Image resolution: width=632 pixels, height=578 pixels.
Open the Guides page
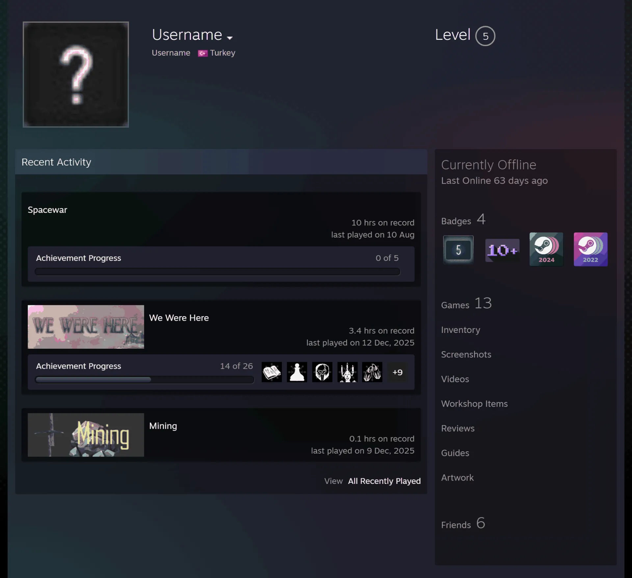[x=455, y=453]
